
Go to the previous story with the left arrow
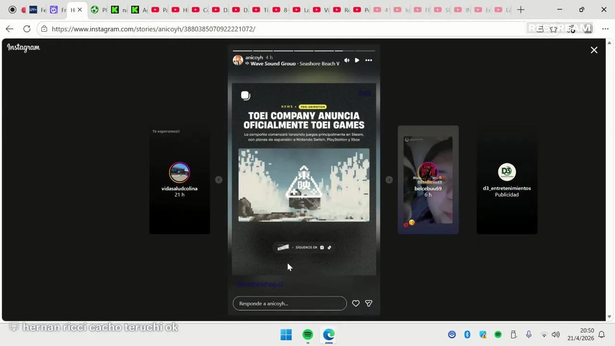(x=219, y=180)
